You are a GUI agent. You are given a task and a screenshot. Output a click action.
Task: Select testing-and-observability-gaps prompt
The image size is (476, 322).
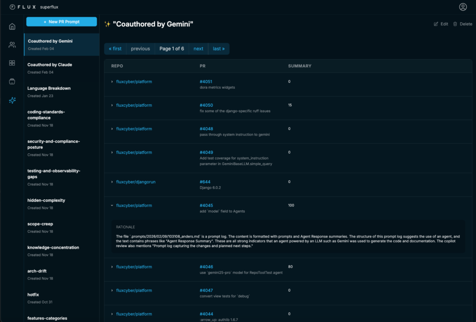(x=62, y=177)
